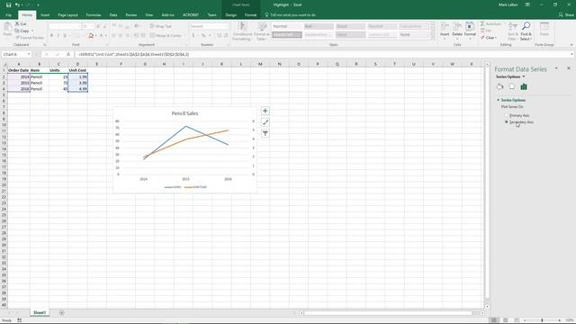This screenshot has width=576, height=324.
Task: Click into the formula bar
Action: click(323, 54)
